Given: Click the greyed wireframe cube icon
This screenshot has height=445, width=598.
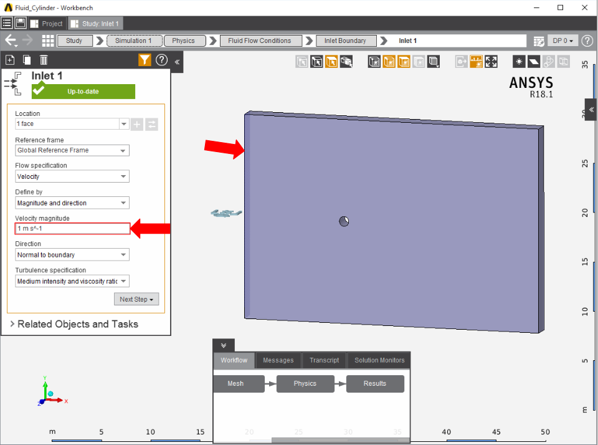Looking at the screenshot, I should pos(564,62).
